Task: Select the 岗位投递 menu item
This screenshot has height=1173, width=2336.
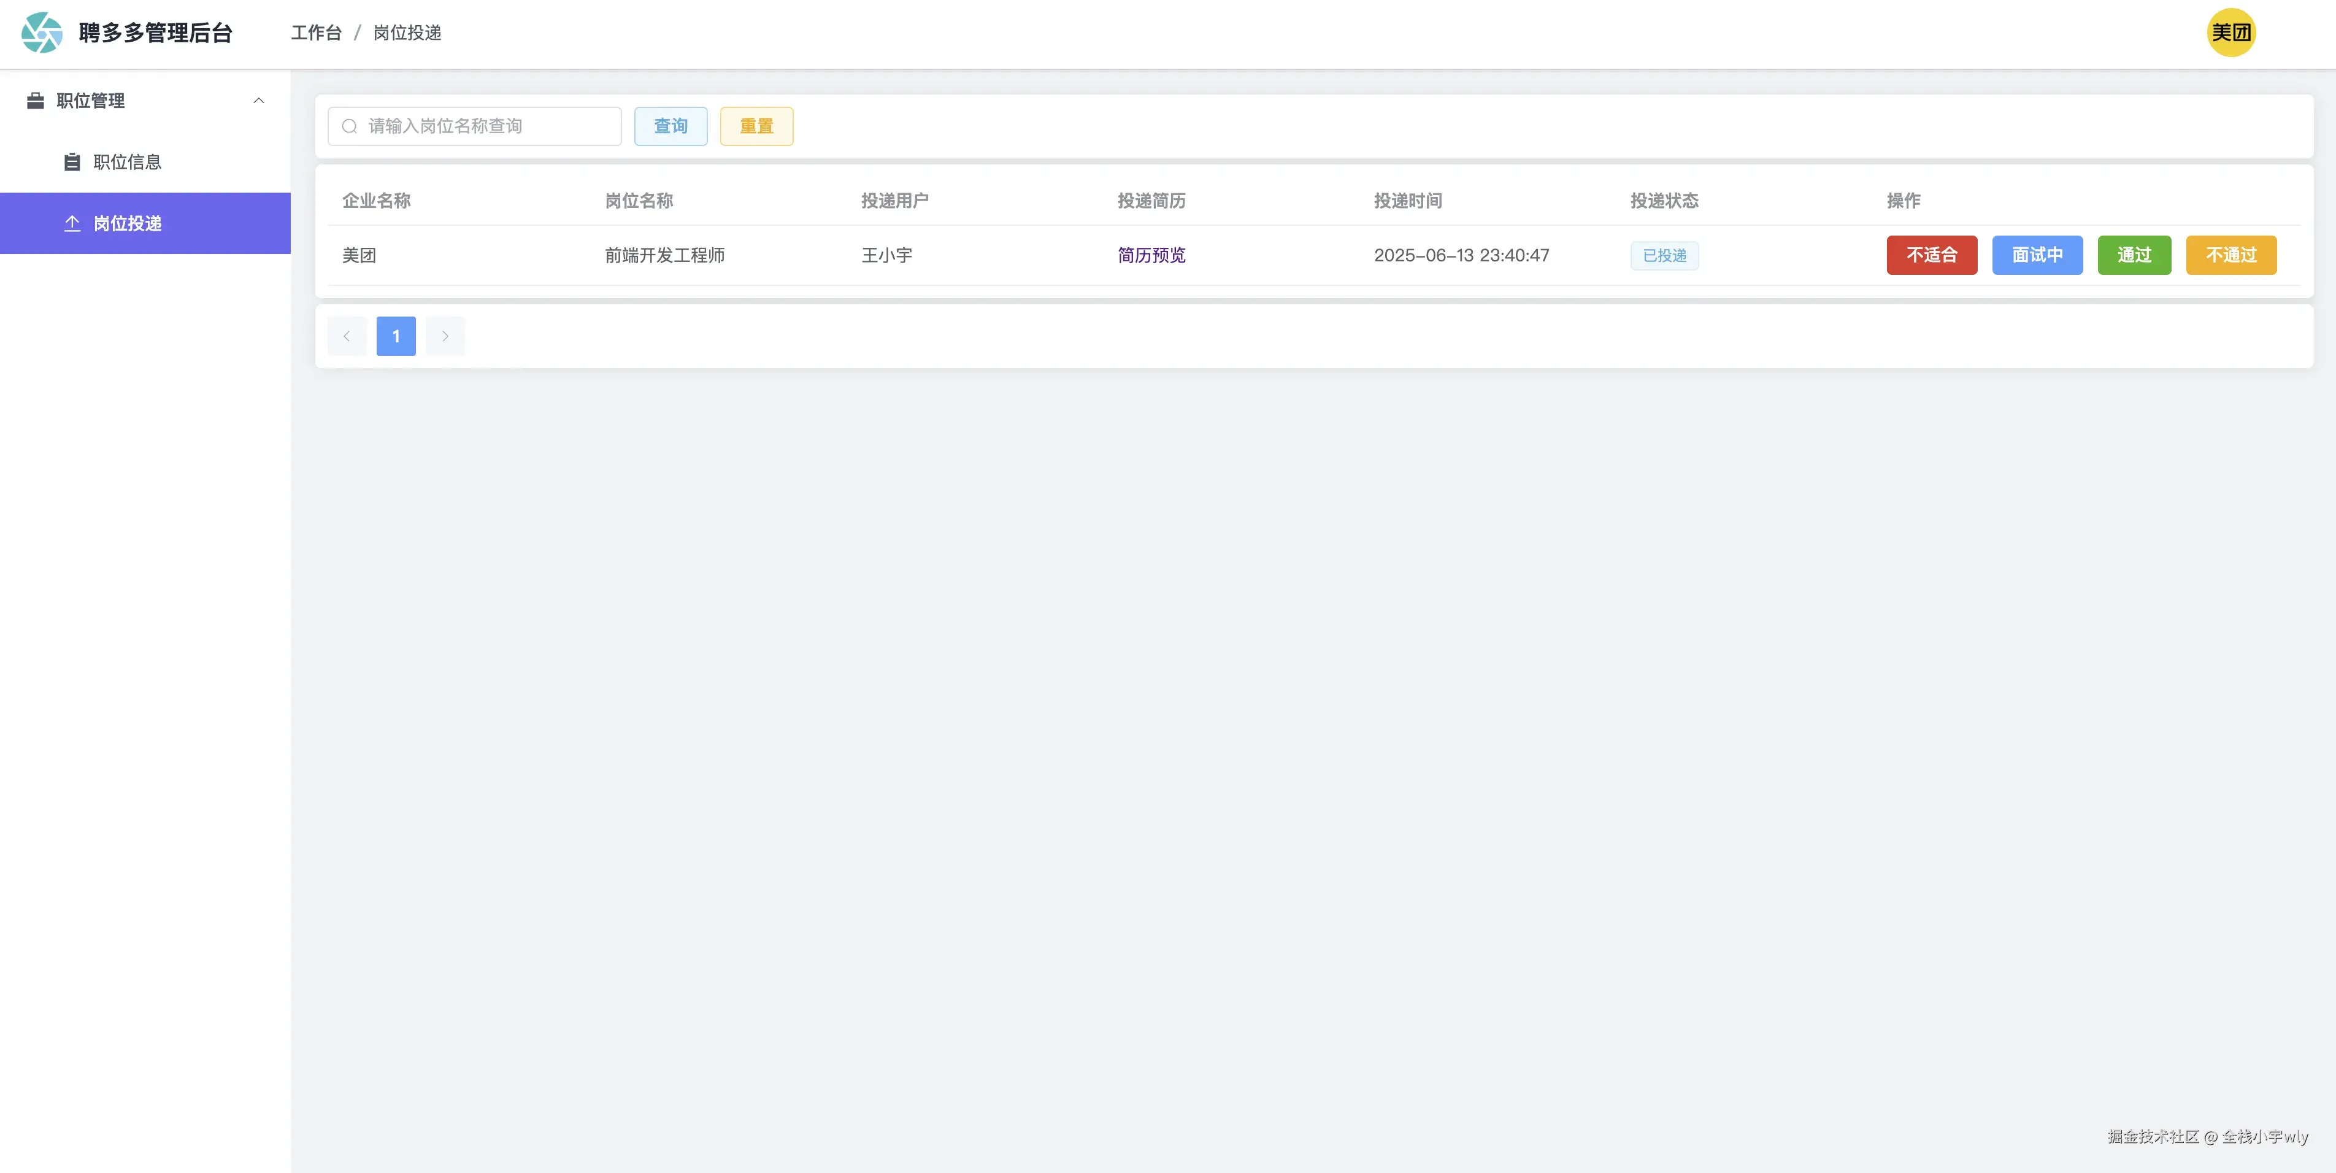Action: point(127,223)
